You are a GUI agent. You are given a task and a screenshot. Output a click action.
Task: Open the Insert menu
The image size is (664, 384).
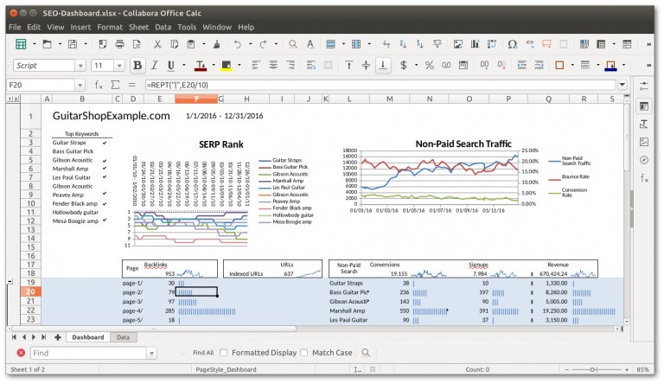click(x=80, y=27)
